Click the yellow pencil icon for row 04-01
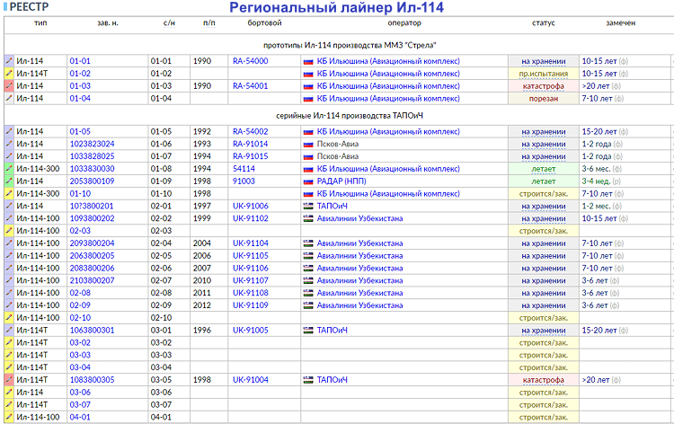Image resolution: width=674 pixels, height=424 pixels. (x=9, y=417)
